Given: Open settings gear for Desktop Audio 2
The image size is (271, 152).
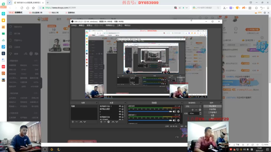Looking at the screenshot, I should coord(178,120).
